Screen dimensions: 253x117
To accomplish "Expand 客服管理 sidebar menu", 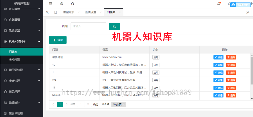I will [x=22, y=20].
